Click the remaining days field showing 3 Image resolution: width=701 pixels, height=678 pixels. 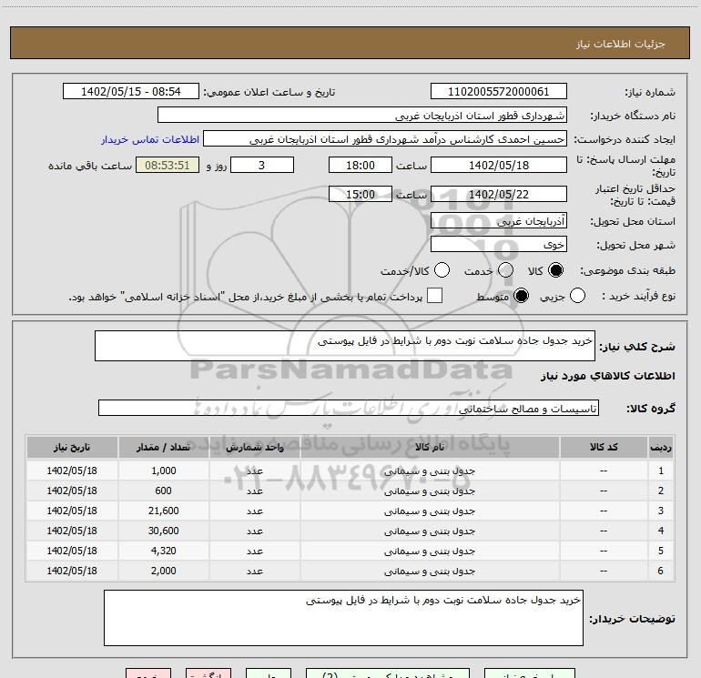pyautogui.click(x=262, y=165)
